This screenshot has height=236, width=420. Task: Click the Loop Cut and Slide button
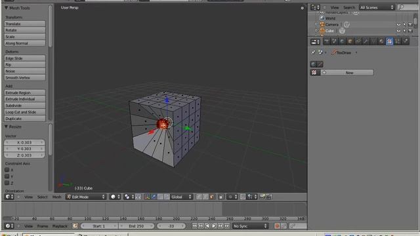coord(25,112)
